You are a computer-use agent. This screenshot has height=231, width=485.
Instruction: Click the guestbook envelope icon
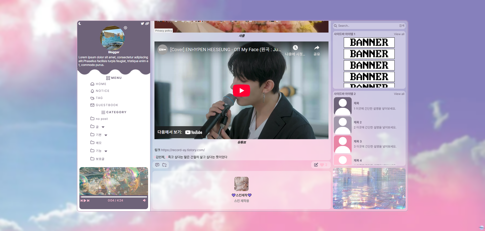click(92, 105)
